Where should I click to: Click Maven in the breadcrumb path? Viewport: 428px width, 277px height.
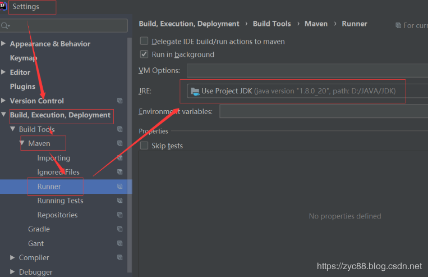tap(316, 24)
